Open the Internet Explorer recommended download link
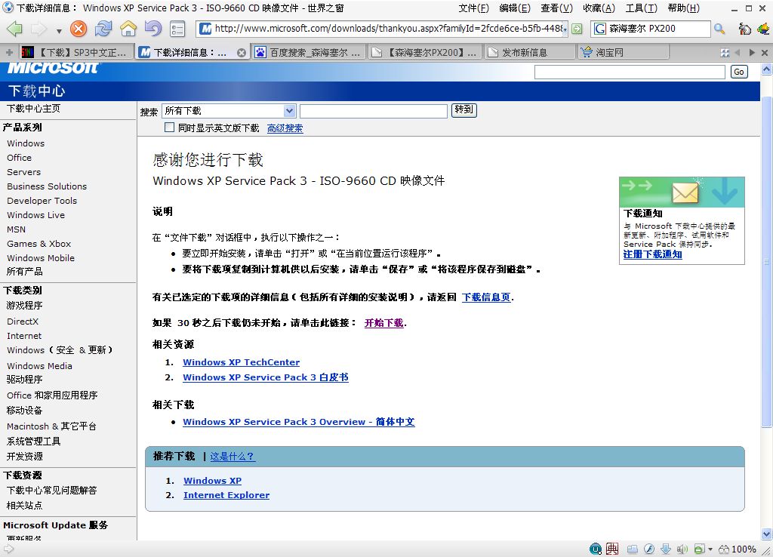 pos(226,495)
